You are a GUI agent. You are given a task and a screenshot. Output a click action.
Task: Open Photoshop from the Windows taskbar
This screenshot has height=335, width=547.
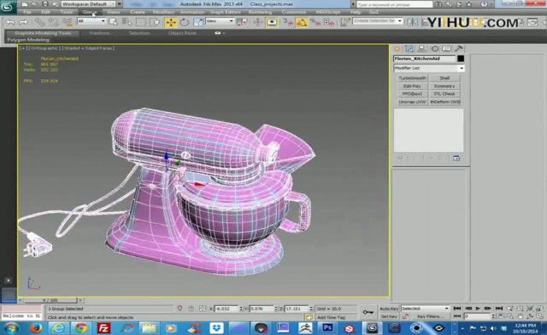[327, 328]
